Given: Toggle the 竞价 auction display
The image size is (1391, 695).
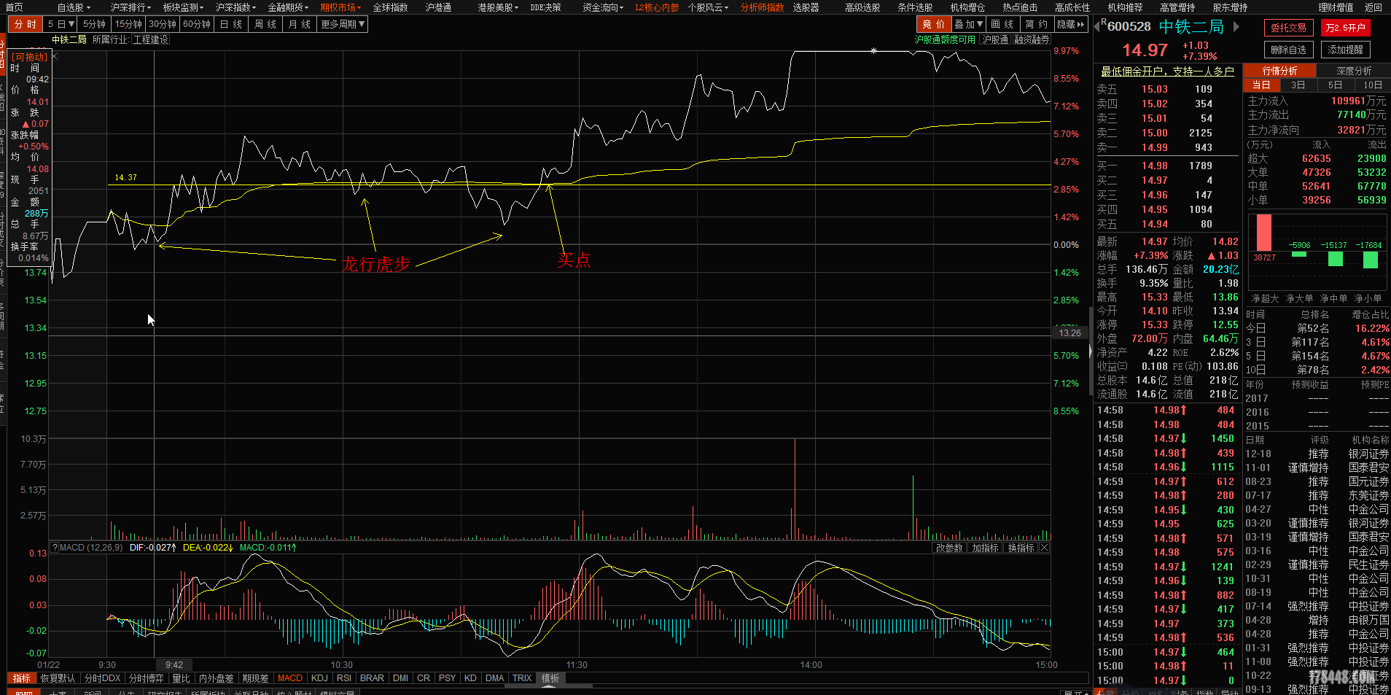Looking at the screenshot, I should (x=933, y=24).
